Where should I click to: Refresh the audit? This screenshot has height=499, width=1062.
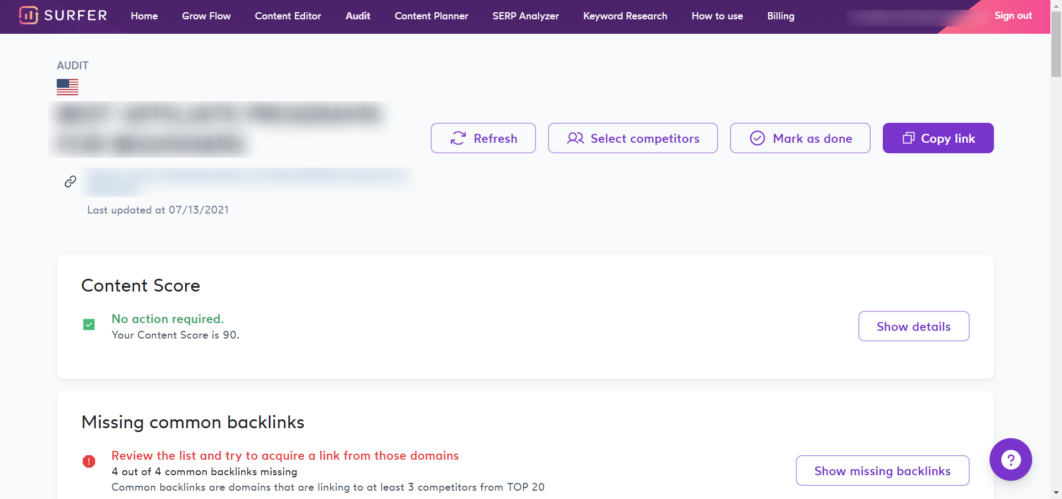[483, 138]
